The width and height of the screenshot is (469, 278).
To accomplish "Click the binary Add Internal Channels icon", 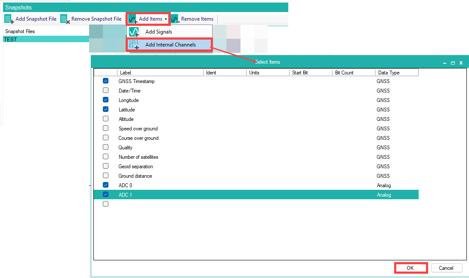I will (x=134, y=45).
